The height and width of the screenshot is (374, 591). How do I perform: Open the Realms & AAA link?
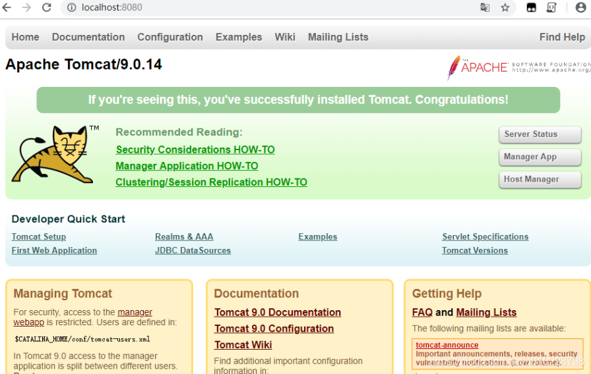(x=184, y=236)
